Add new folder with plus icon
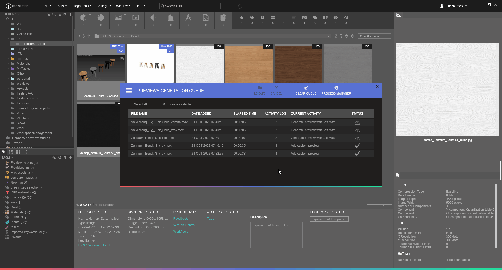The height and width of the screenshot is (270, 502). [70, 14]
